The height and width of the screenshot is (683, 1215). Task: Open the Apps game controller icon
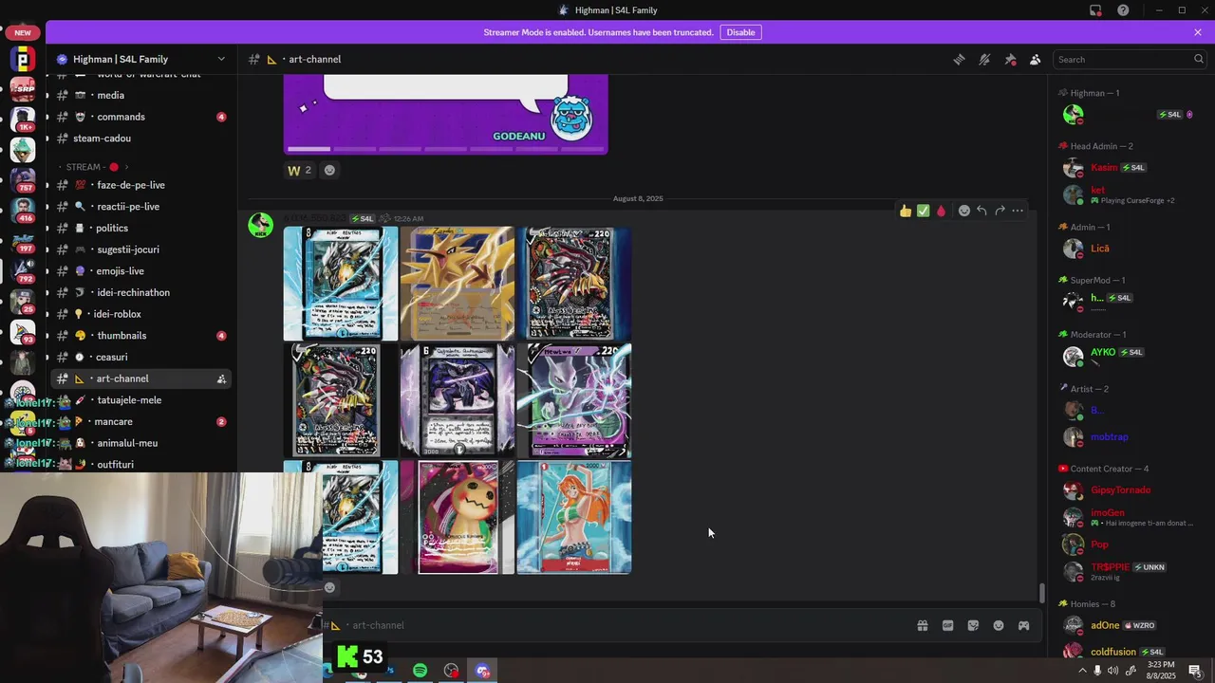click(x=1023, y=625)
